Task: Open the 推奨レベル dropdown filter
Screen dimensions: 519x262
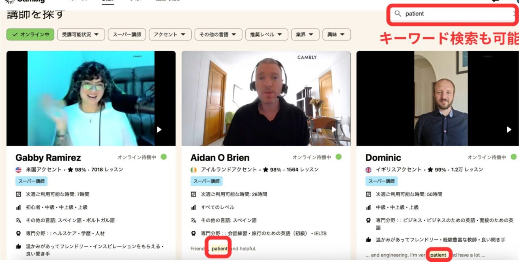Action: tap(266, 34)
